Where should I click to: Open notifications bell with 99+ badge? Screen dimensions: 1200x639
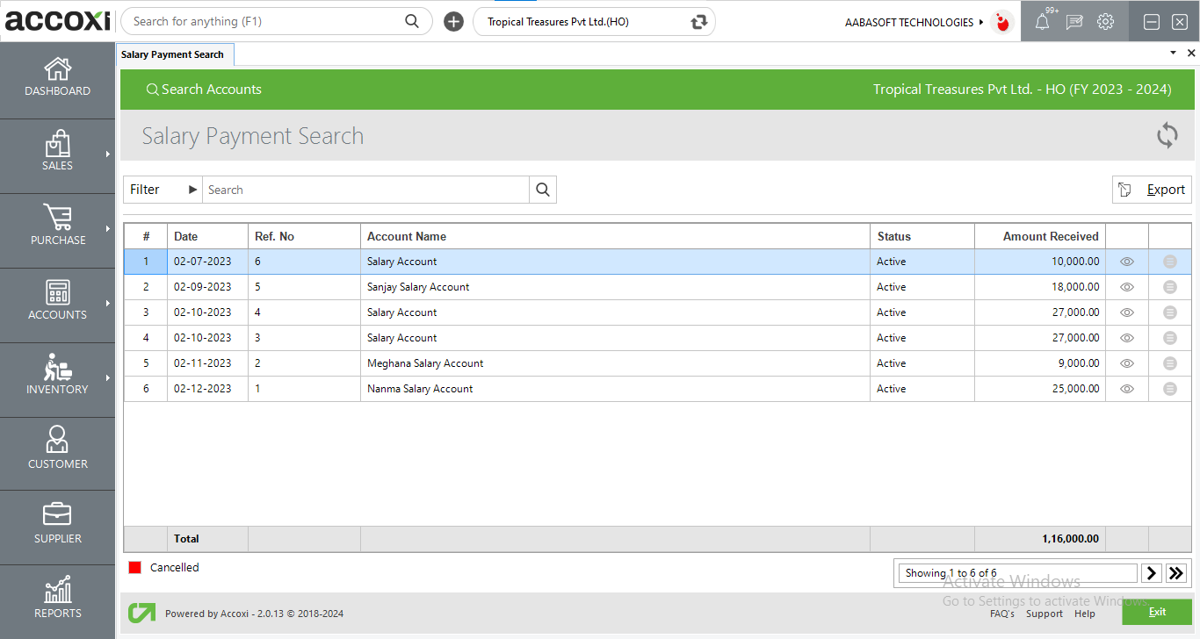pos(1042,21)
